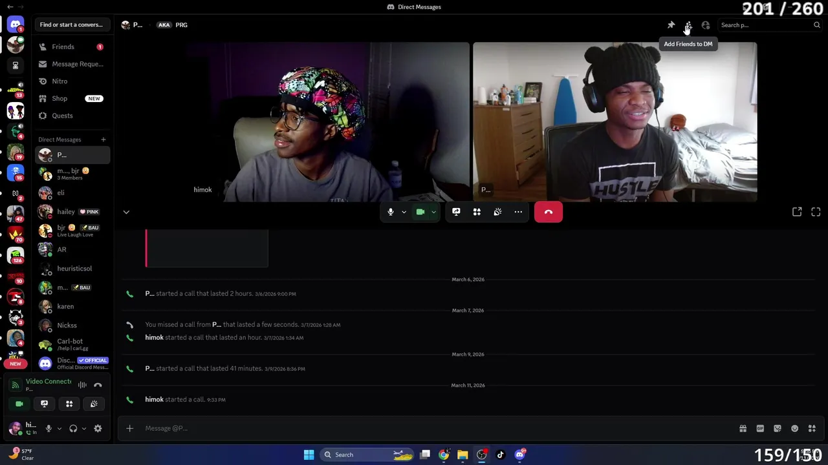Disconnect from call in voice panel

pyautogui.click(x=98, y=385)
